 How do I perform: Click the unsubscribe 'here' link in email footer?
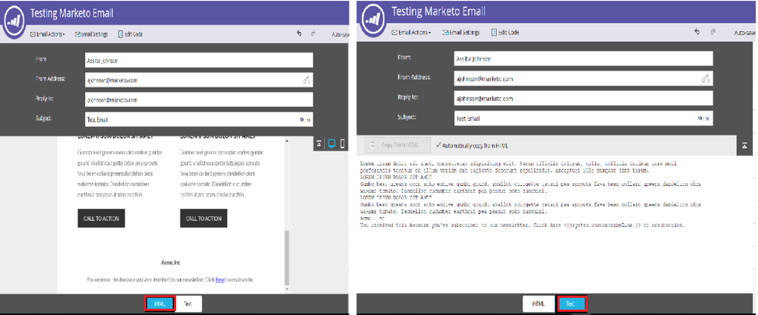pyautogui.click(x=220, y=279)
